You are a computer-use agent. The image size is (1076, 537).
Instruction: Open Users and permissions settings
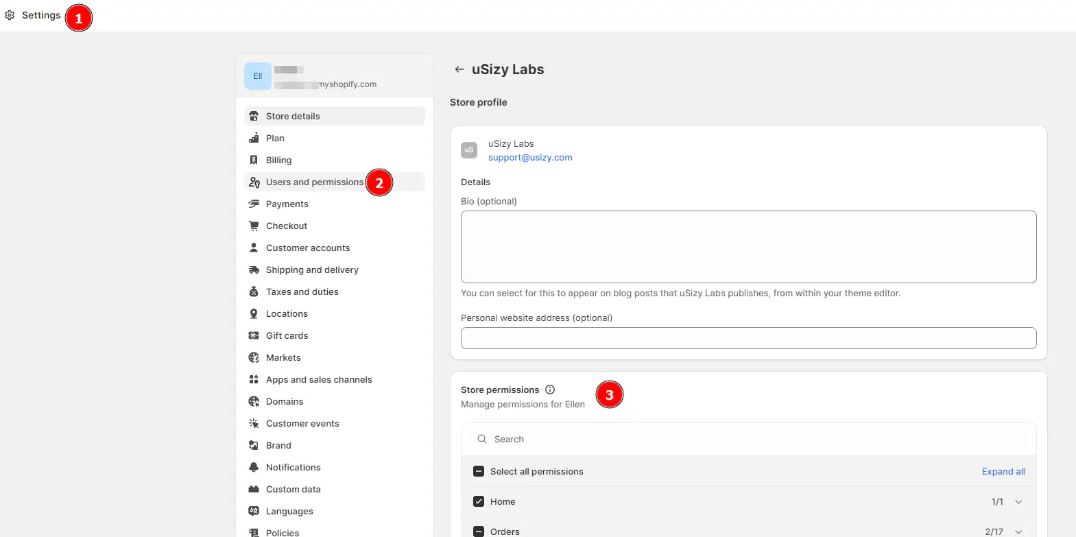314,182
